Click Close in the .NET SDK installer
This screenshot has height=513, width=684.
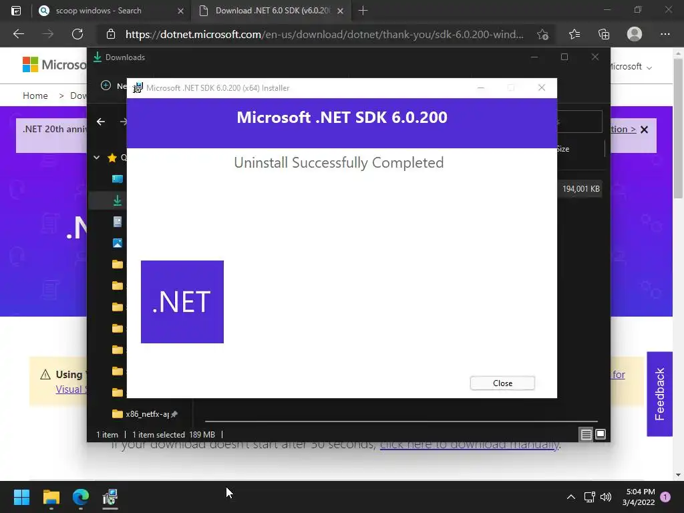502,383
